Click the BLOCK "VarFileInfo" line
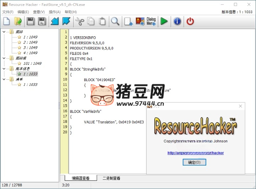The height and width of the screenshot is (189, 256). tap(86, 111)
